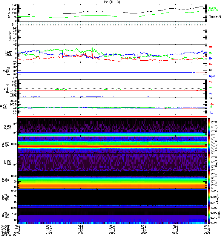The width and height of the screenshot is (224, 239).
Task: Click the black Tell temperature legend label
Action: 211,98
